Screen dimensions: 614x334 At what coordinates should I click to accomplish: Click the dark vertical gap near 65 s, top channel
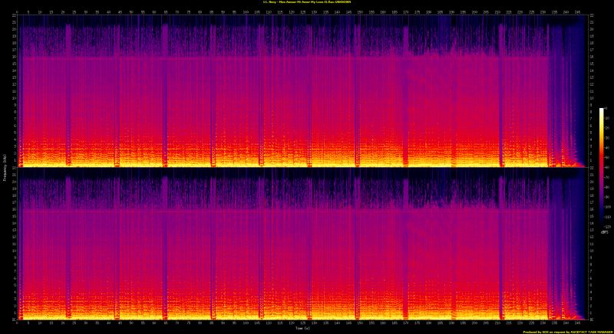[165, 92]
